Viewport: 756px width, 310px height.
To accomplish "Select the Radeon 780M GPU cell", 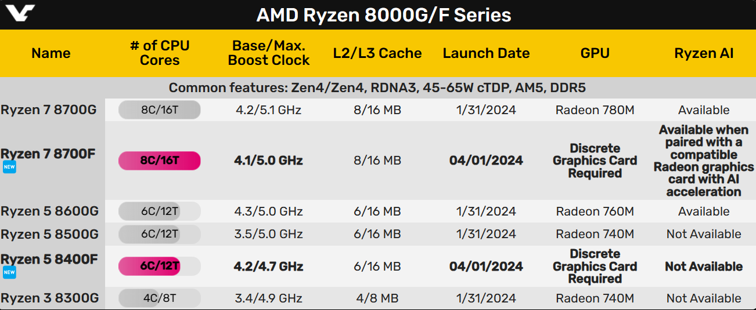I will pos(595,110).
